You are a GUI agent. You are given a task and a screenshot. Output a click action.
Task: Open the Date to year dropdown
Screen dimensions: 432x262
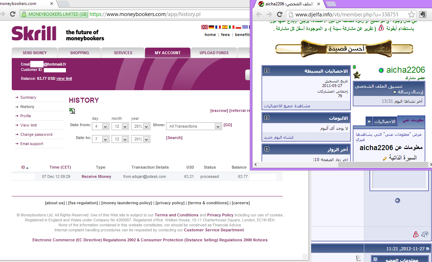[x=141, y=139]
